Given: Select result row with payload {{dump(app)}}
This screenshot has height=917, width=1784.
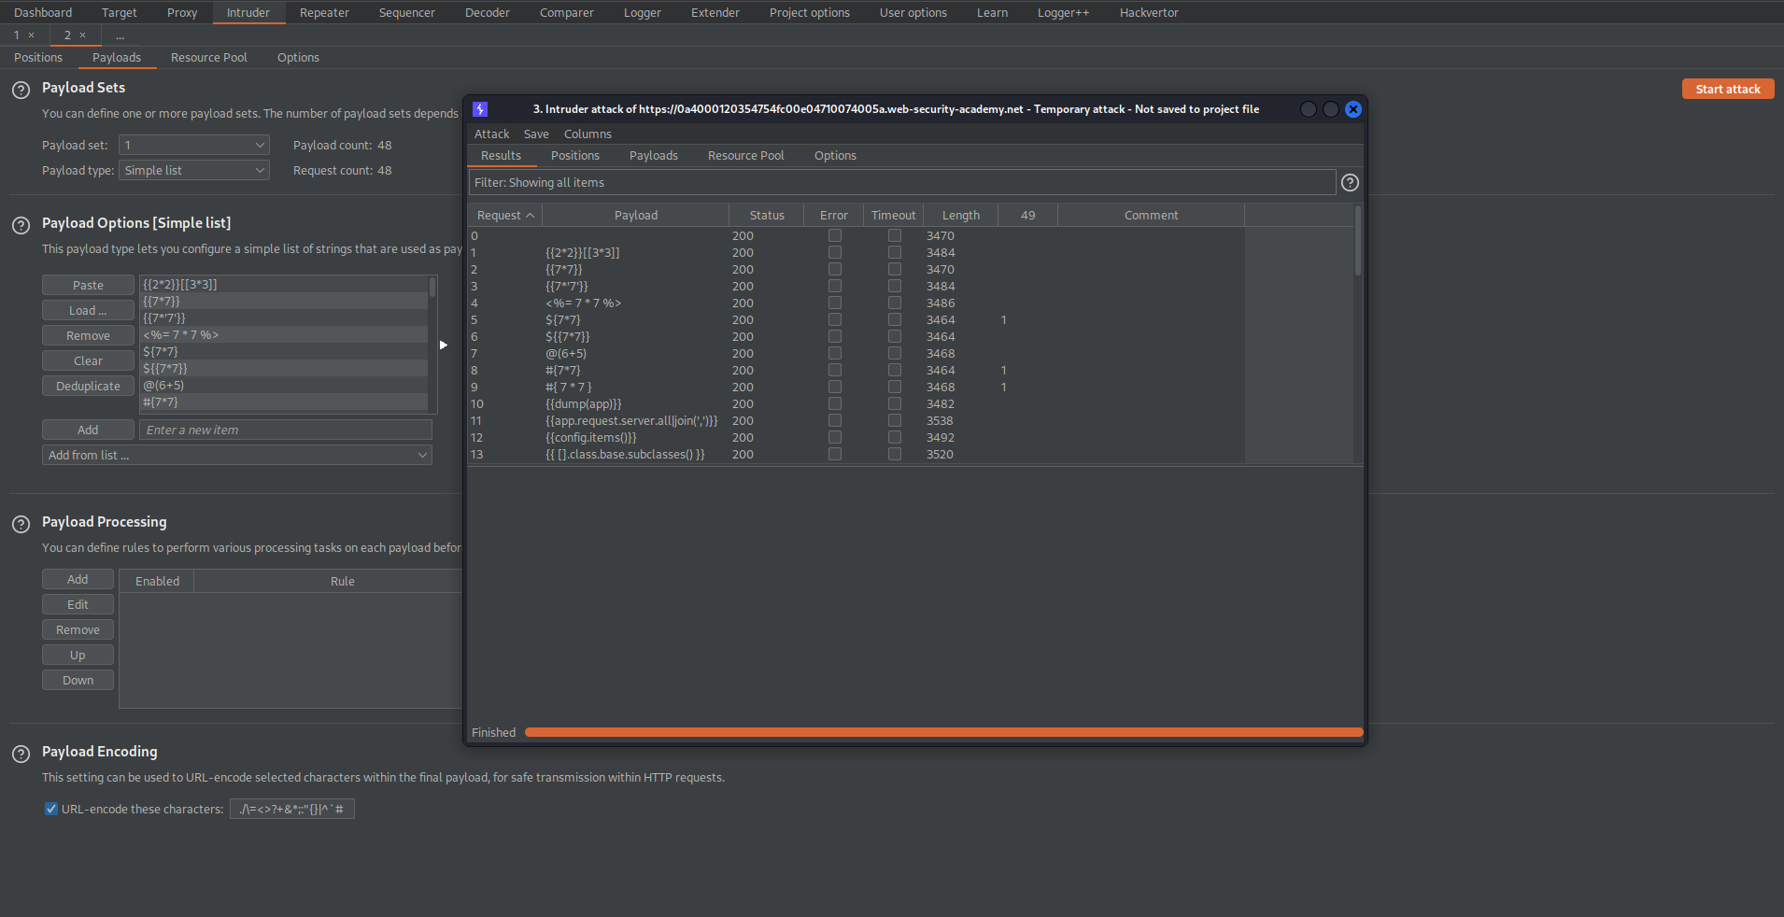Looking at the screenshot, I should pos(857,403).
